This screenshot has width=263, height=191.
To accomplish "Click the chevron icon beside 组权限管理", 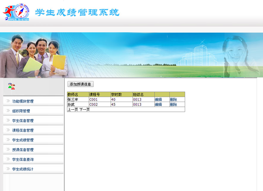I will tap(8, 110).
